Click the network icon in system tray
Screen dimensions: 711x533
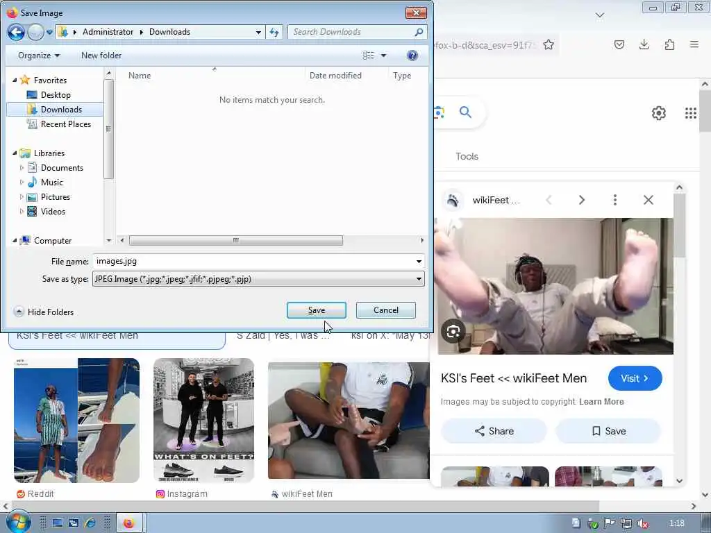tap(626, 523)
